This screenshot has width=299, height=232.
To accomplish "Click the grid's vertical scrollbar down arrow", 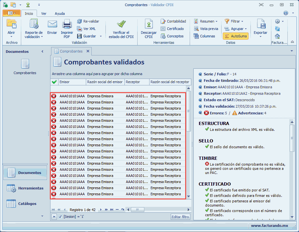I will (189, 197).
